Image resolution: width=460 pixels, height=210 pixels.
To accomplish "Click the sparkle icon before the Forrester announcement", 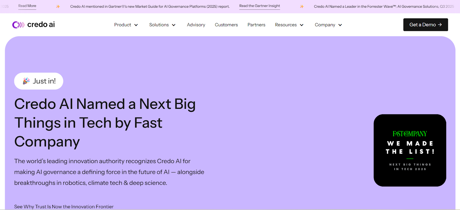I will pyautogui.click(x=302, y=6).
